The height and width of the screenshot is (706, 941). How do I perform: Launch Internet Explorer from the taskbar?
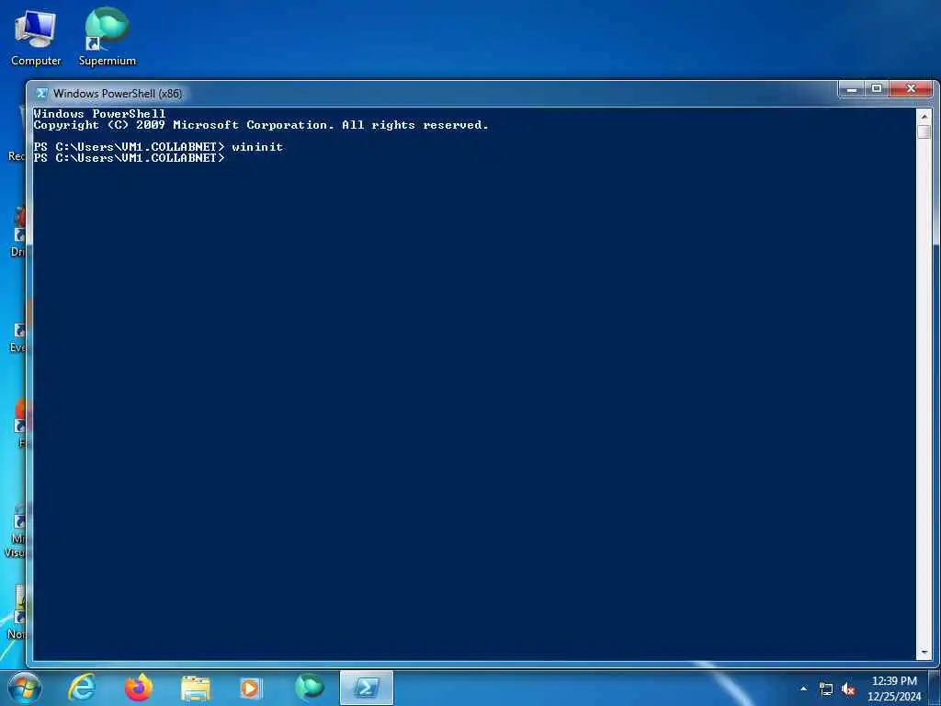(82, 688)
